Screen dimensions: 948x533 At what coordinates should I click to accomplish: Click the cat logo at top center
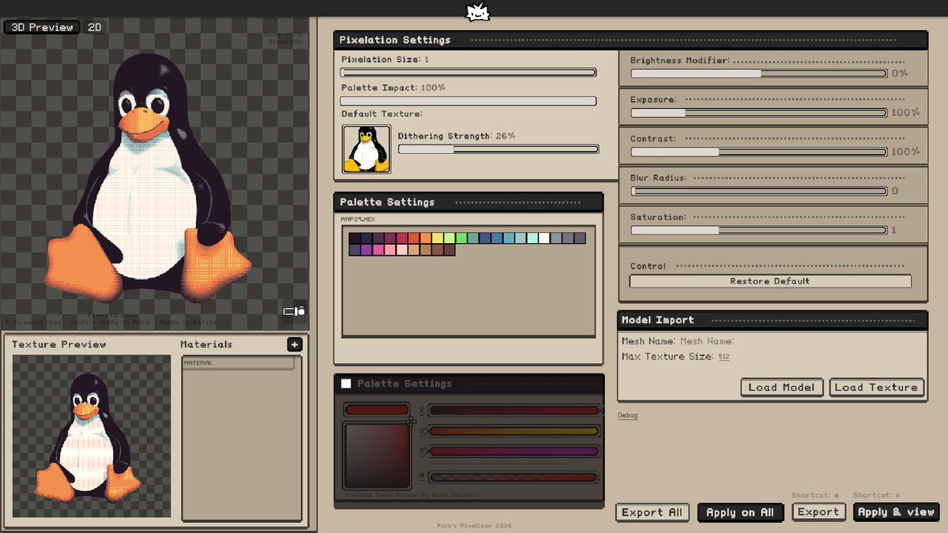pos(479,12)
